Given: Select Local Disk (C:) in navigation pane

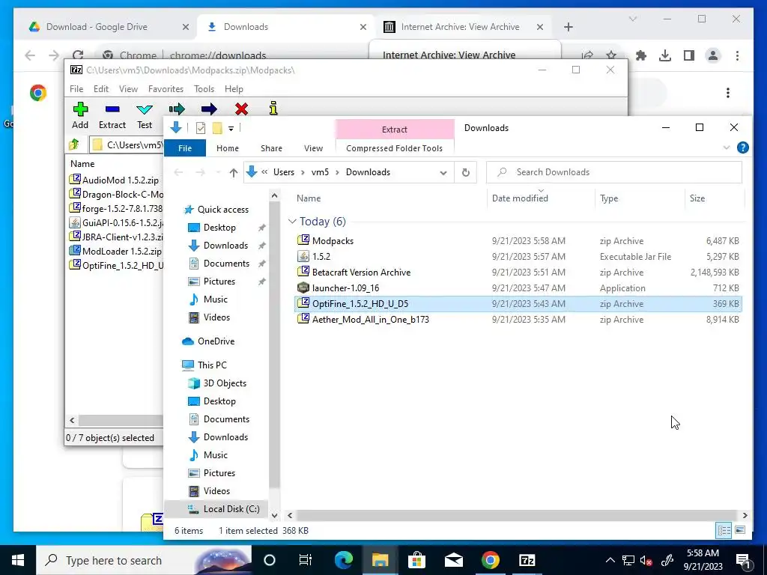Looking at the screenshot, I should point(231,508).
